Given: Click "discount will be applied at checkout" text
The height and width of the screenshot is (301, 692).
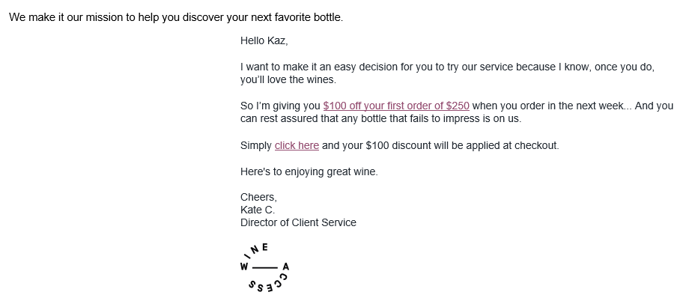Looking at the screenshot, I should pos(476,146).
